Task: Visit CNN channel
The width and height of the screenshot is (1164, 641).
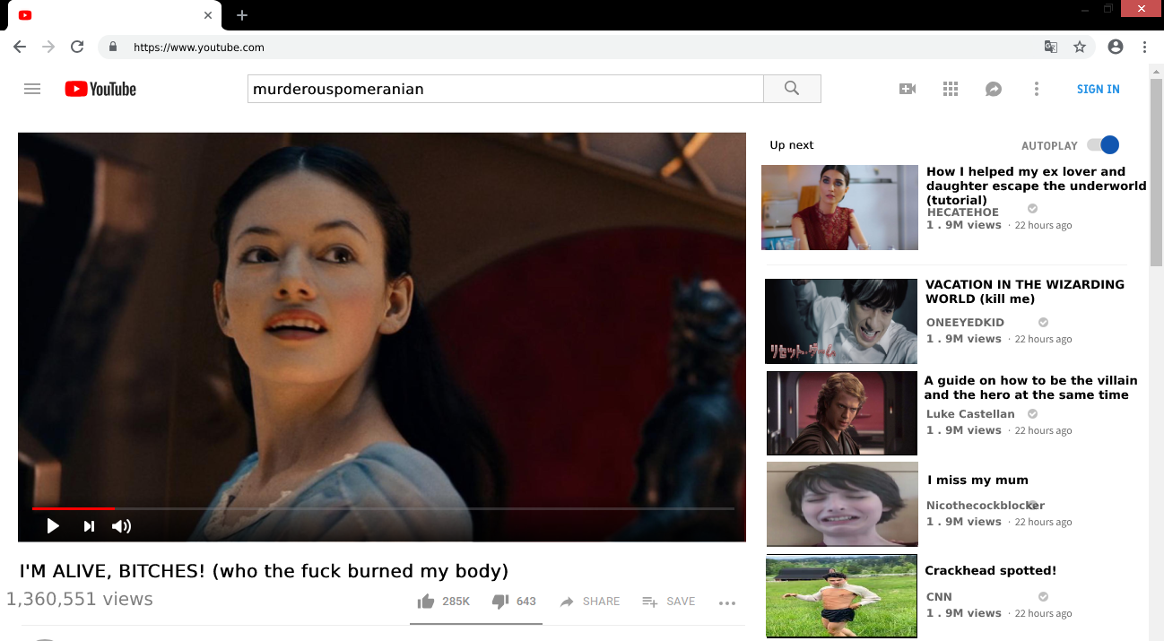Action: click(939, 597)
